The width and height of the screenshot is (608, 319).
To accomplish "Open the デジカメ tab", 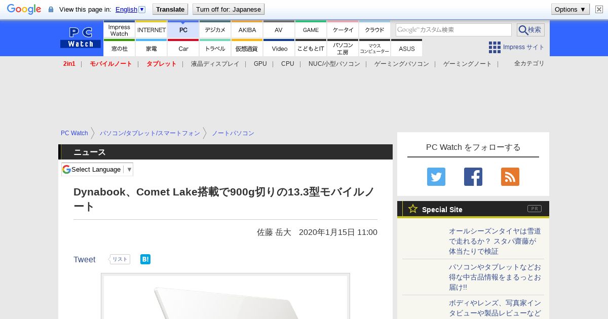I will pyautogui.click(x=215, y=29).
